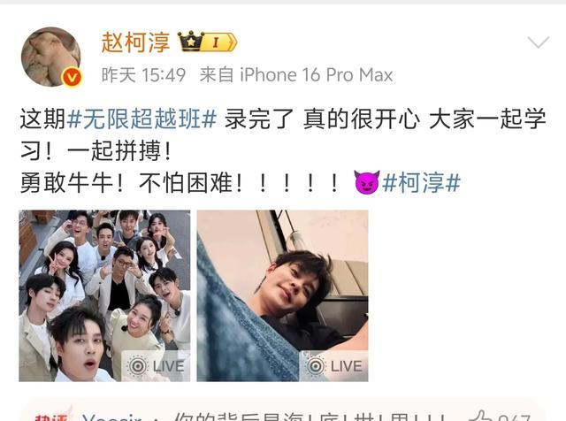The height and width of the screenshot is (421, 566).
Task: Like the hot comment thumbs-up icon
Action: (x=483, y=417)
